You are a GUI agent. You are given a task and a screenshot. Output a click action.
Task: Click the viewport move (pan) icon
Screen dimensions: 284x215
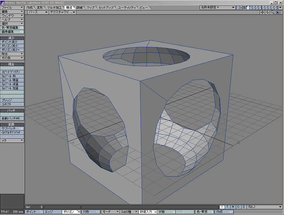(x=262, y=12)
